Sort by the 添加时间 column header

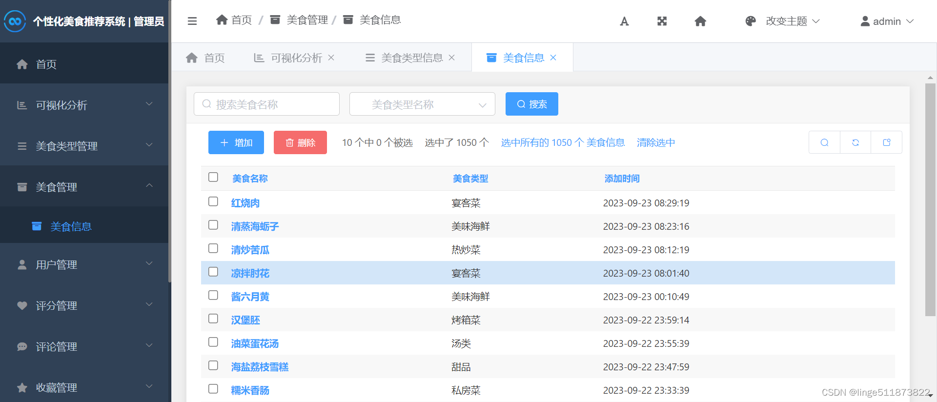click(622, 179)
